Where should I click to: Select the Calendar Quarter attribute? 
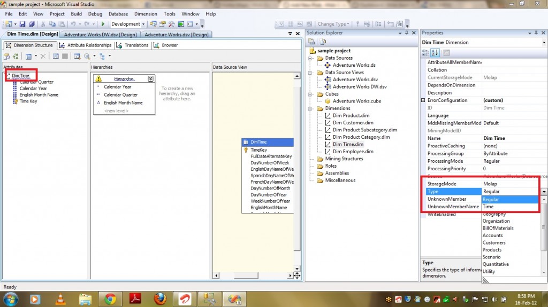point(36,82)
